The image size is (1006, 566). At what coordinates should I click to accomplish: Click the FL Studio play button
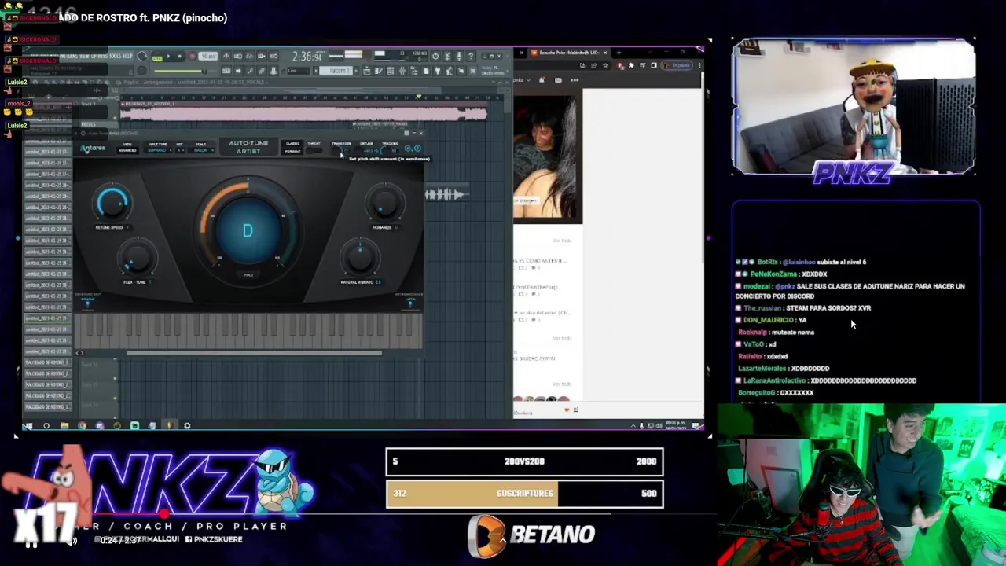168,56
